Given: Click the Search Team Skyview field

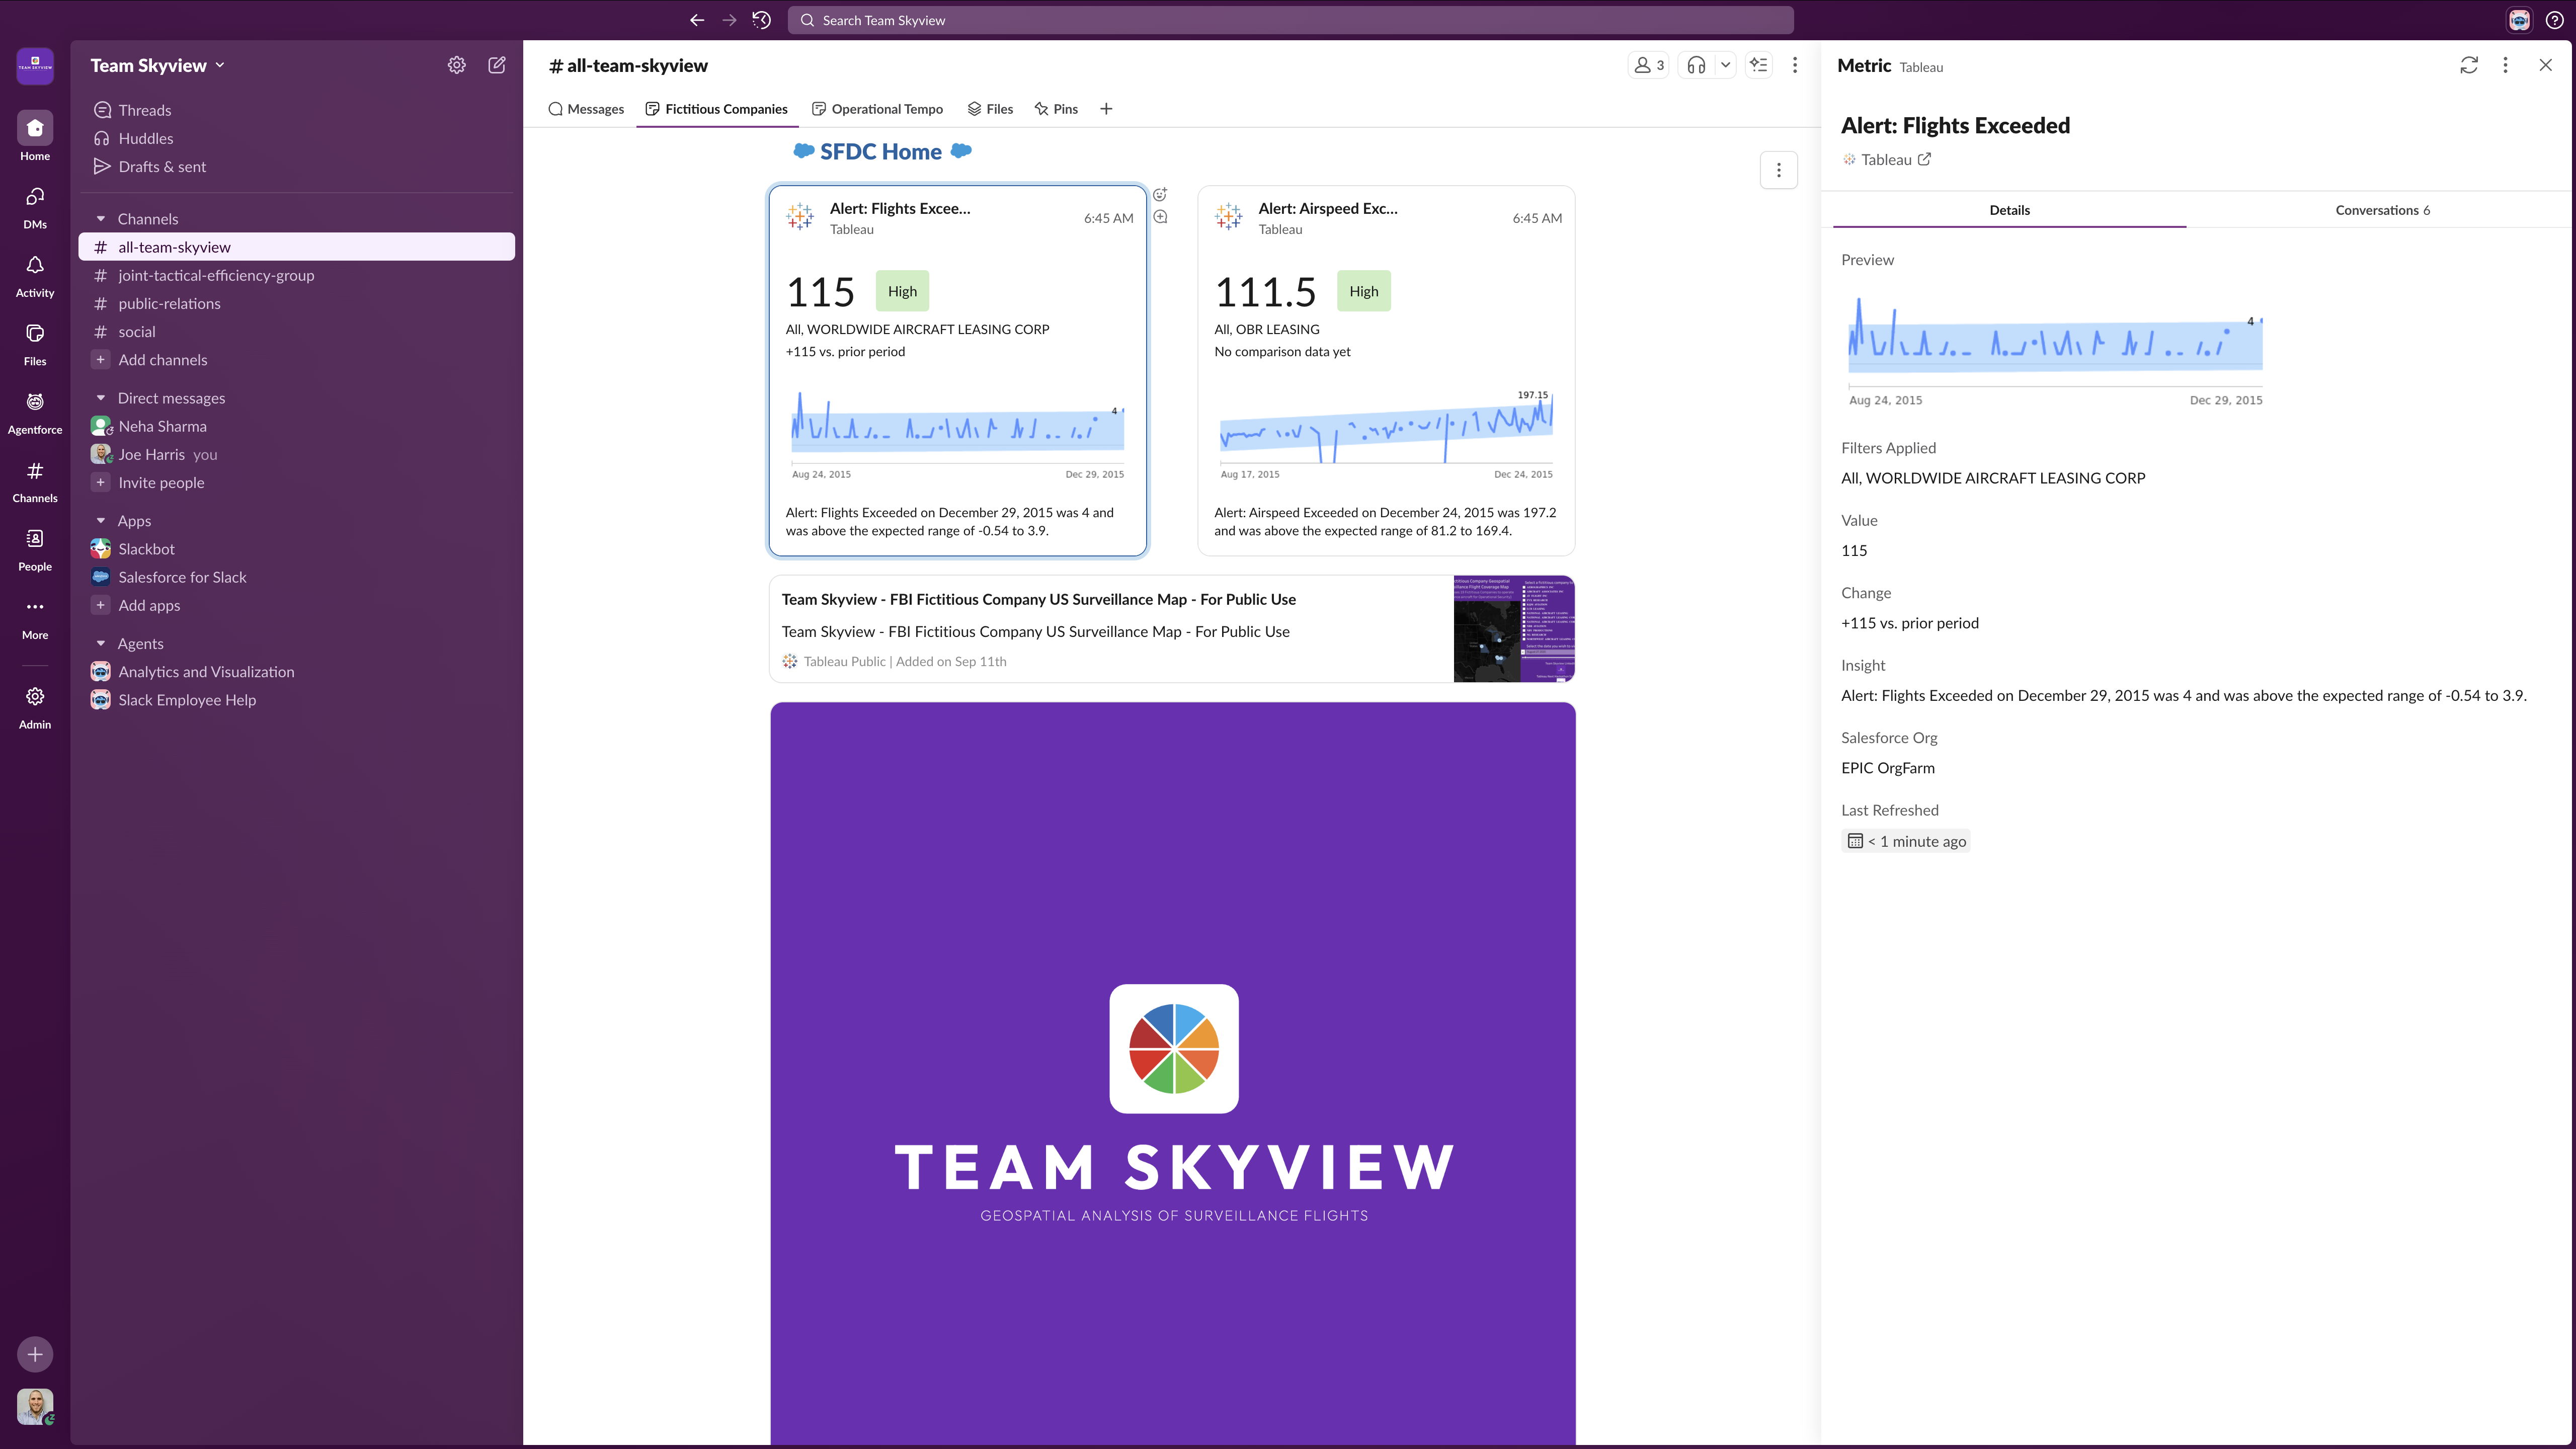Looking at the screenshot, I should (1290, 20).
